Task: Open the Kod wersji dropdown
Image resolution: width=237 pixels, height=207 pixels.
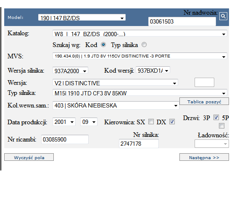Action: (153, 70)
